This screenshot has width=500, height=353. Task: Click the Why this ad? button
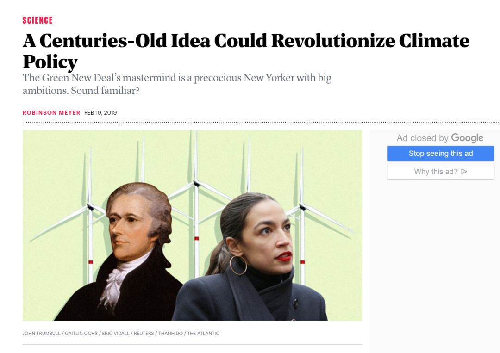[441, 172]
